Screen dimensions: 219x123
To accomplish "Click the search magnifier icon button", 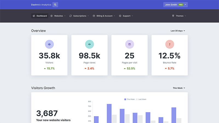I will [55, 5].
